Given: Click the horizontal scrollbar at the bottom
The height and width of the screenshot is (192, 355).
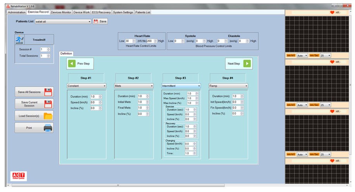Looking at the screenshot, I should [x=116, y=185].
